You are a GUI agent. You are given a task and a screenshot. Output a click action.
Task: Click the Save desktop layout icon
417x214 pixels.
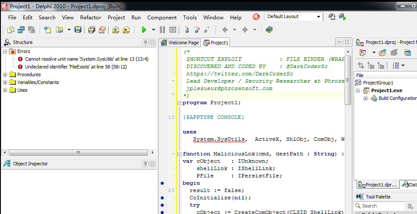point(332,17)
